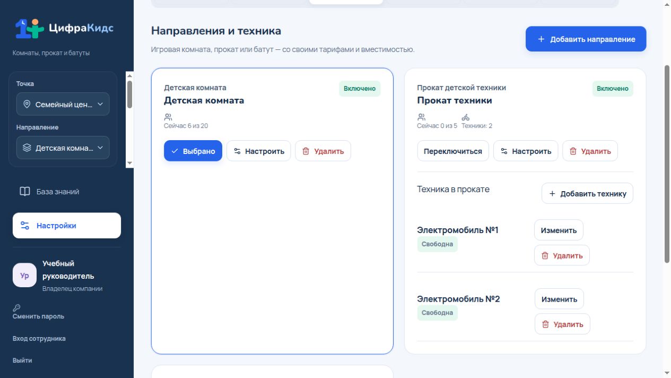Click the location pin icon in Точка selector
This screenshot has width=671, height=378.
pos(27,105)
